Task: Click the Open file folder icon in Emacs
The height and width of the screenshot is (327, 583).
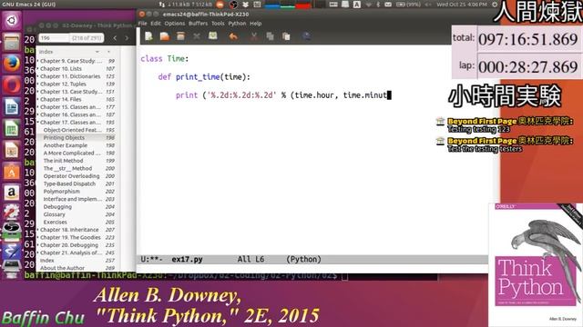Action: (x=165, y=36)
